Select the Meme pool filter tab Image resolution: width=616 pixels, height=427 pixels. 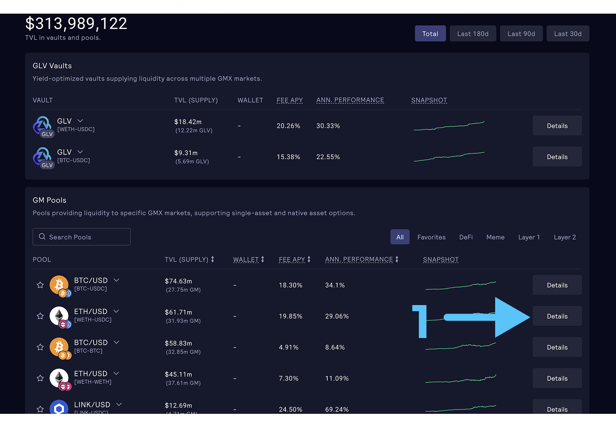(495, 237)
